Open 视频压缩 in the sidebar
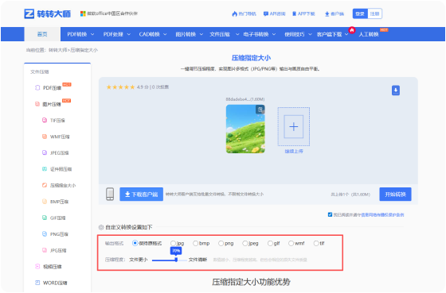Image resolution: width=446 pixels, height=293 pixels. 52,267
